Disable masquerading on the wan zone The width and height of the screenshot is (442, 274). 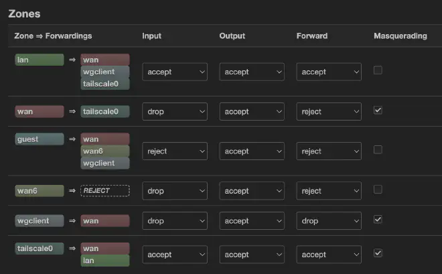tap(378, 111)
